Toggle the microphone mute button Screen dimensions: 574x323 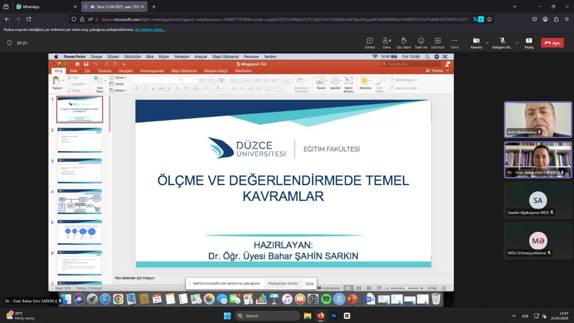click(x=502, y=43)
